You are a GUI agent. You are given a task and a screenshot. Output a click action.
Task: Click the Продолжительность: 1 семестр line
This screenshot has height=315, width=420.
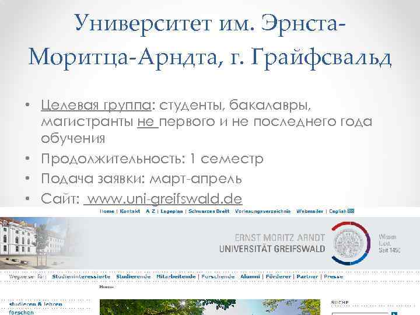pyautogui.click(x=152, y=159)
